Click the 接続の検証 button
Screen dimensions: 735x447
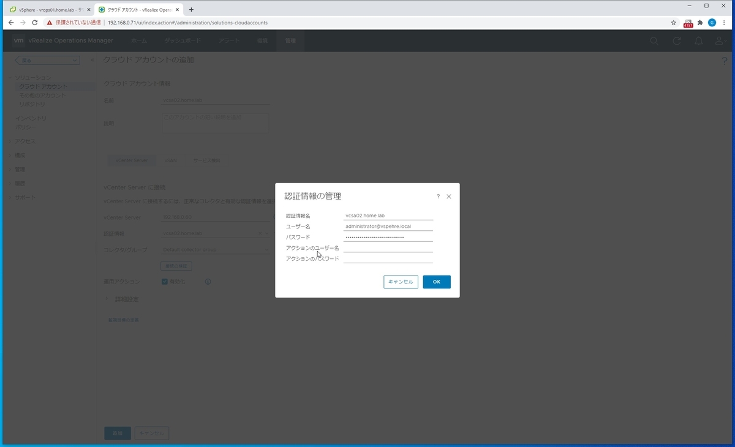tap(176, 266)
